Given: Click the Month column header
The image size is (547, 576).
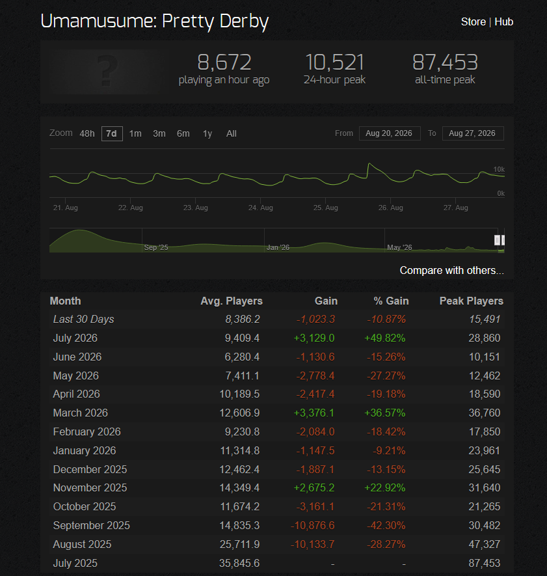Looking at the screenshot, I should tap(65, 301).
